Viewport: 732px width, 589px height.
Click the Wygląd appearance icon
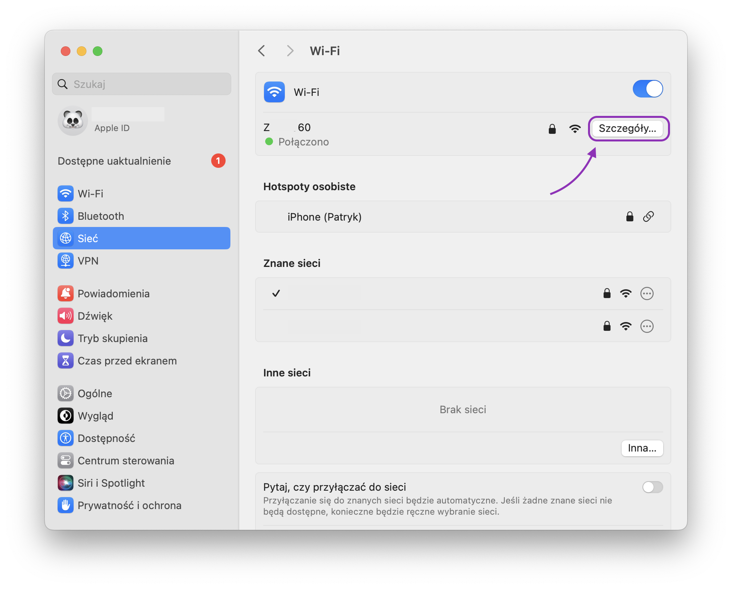(66, 416)
